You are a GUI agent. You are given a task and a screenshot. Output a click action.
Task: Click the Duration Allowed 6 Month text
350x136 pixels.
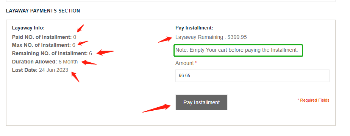(x=45, y=62)
